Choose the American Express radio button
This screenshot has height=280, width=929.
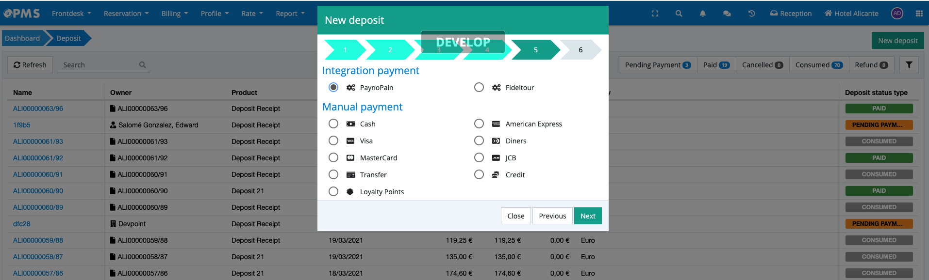[479, 124]
